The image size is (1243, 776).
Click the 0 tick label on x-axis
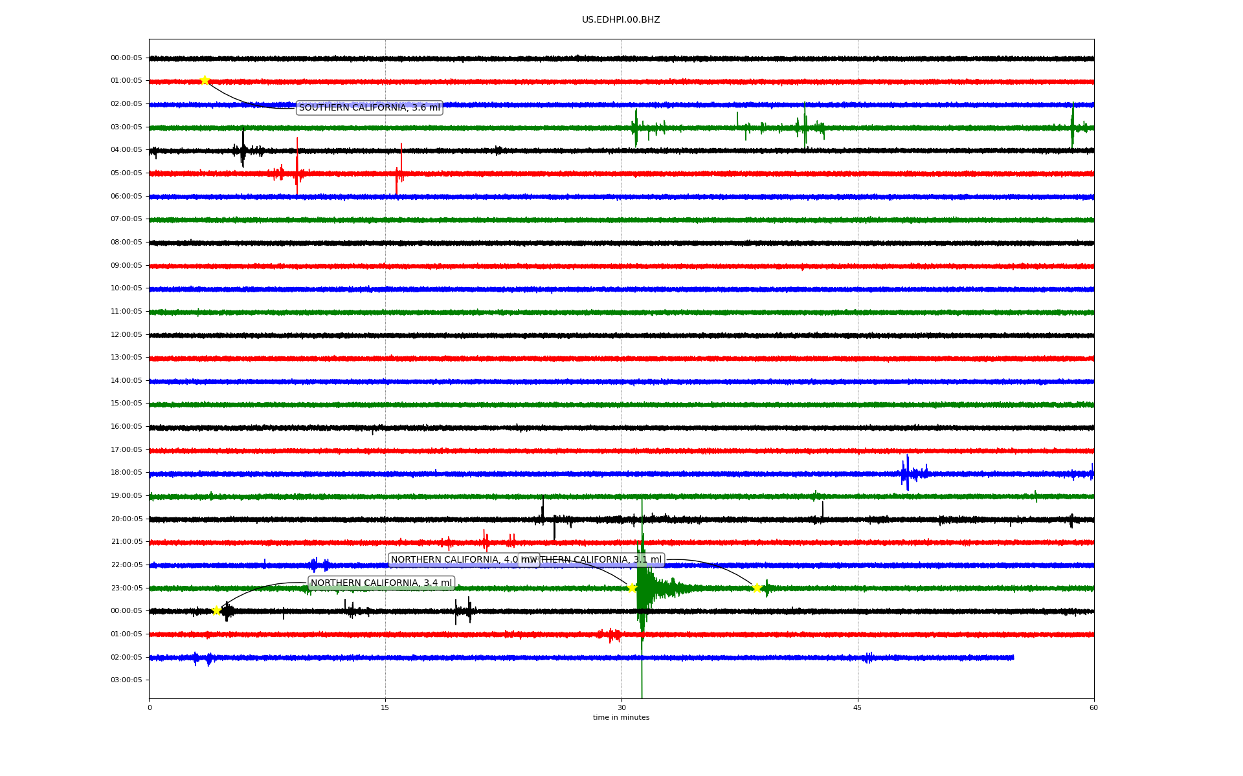pos(150,707)
